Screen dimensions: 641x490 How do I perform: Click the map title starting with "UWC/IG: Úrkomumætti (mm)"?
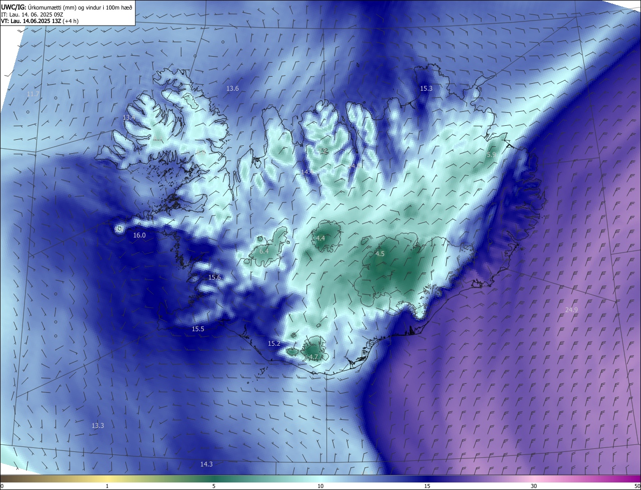point(67,7)
